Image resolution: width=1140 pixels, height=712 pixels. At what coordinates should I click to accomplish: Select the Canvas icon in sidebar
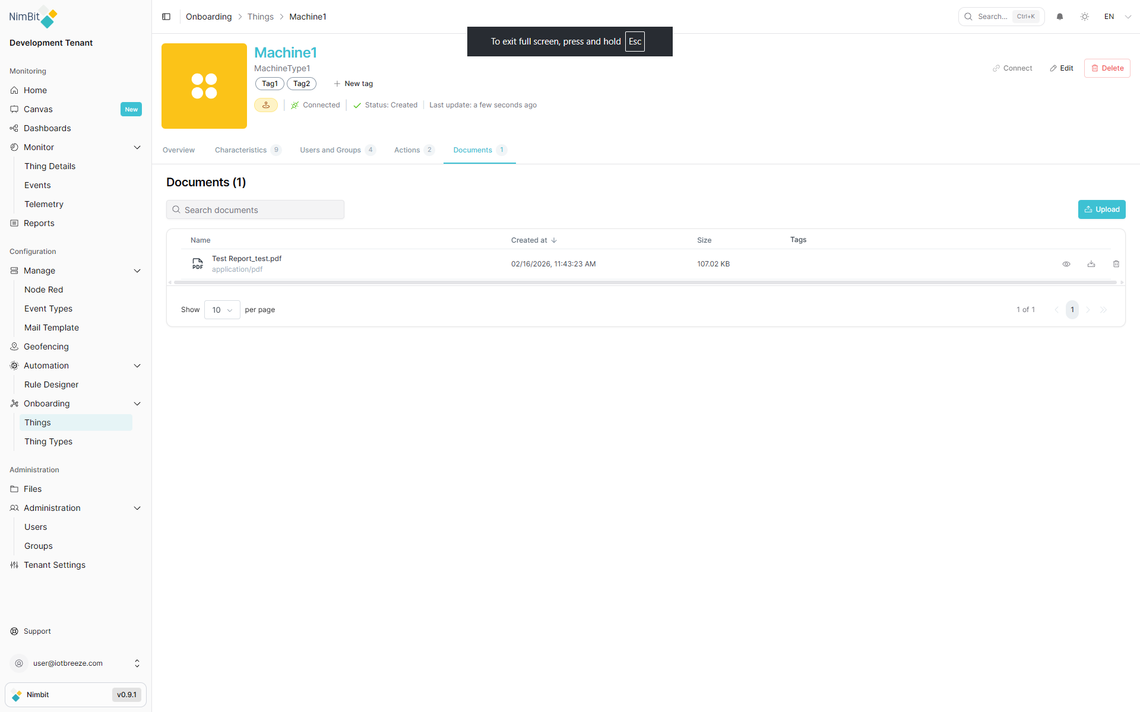14,109
